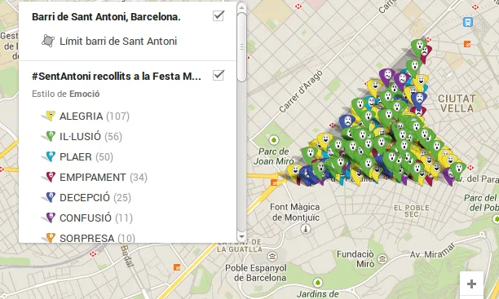This screenshot has height=299, width=499.
Task: Click the legend panel scroll down arrow
Action: pos(241,237)
